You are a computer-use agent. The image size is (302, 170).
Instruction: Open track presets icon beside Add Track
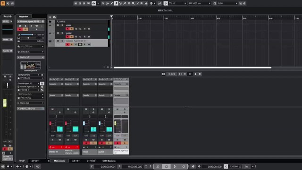coord(55,17)
